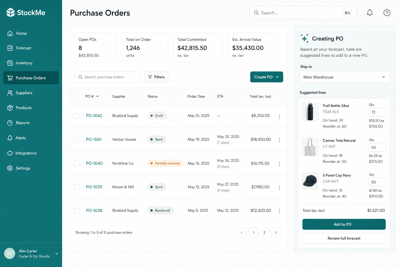
Task: Open row actions menu for PO-1041
Action: pos(279,140)
